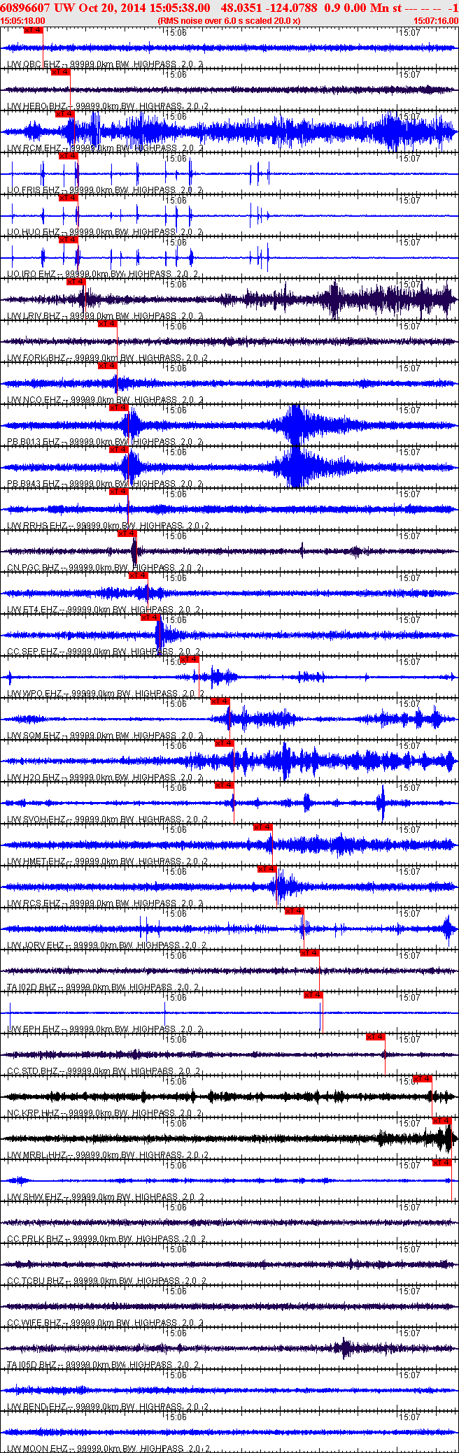Select the UW FORK BHZ station label
The height and width of the screenshot is (1453, 459).
36,358
